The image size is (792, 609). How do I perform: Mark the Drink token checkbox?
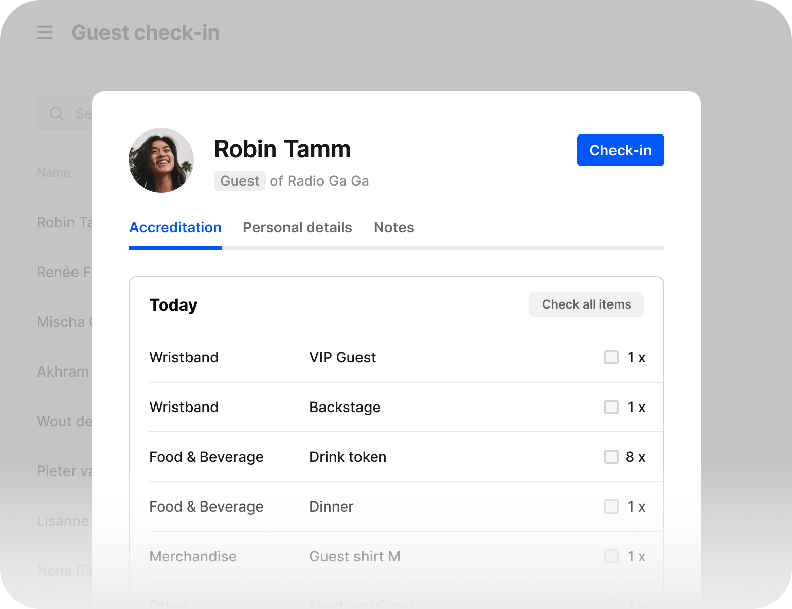pyautogui.click(x=611, y=457)
